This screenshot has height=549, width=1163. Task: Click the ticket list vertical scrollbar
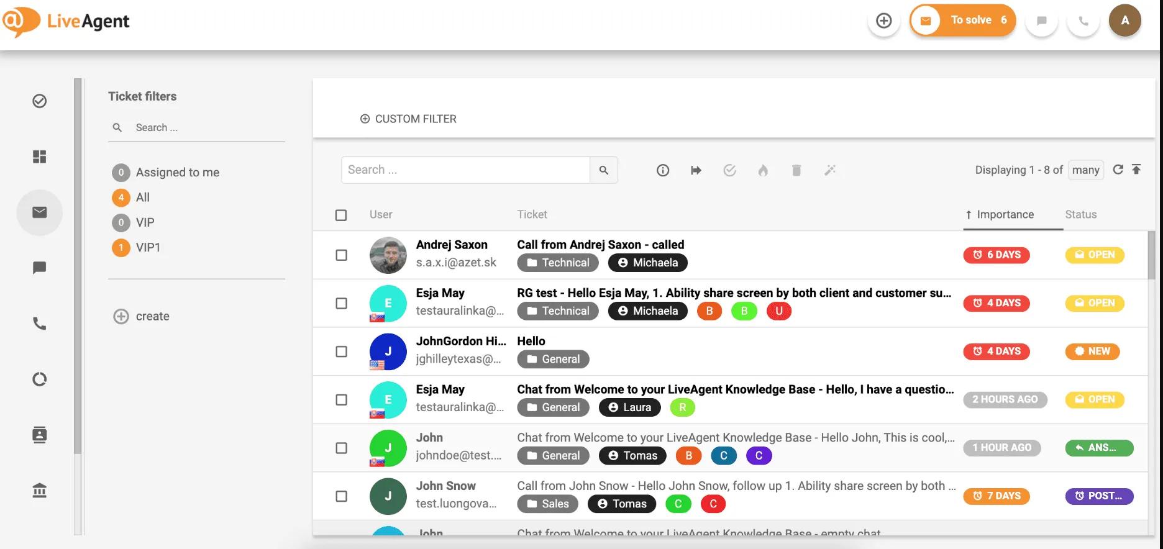click(1151, 255)
